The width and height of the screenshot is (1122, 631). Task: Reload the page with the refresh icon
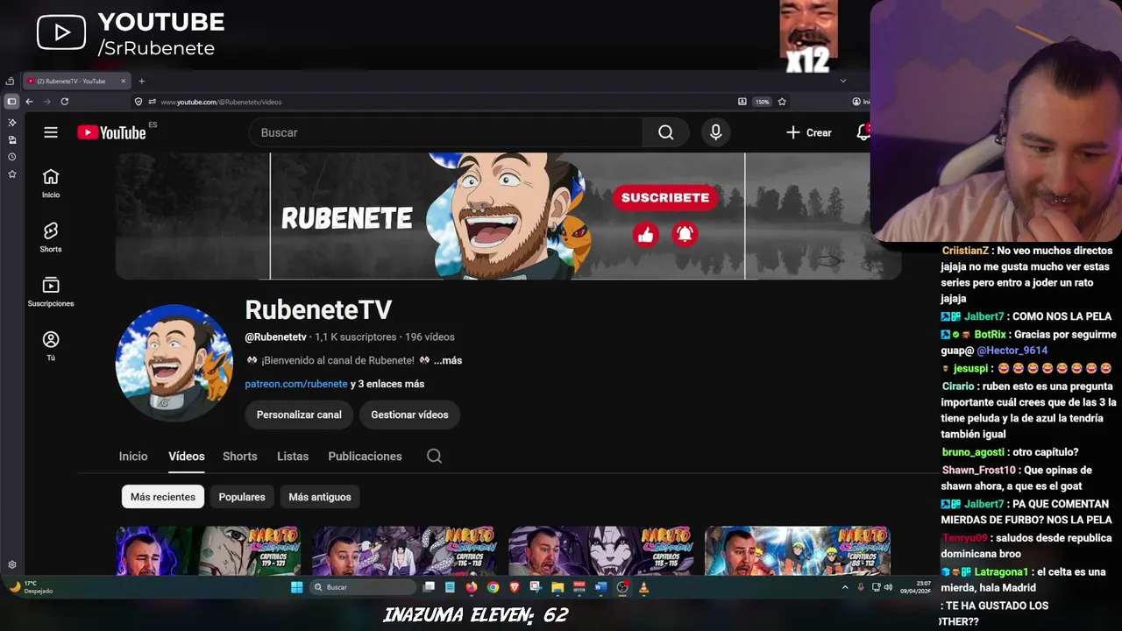pyautogui.click(x=64, y=102)
